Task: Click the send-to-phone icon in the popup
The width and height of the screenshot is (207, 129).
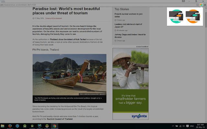Action: coord(177,15)
